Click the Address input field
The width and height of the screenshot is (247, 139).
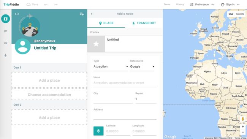125,115
